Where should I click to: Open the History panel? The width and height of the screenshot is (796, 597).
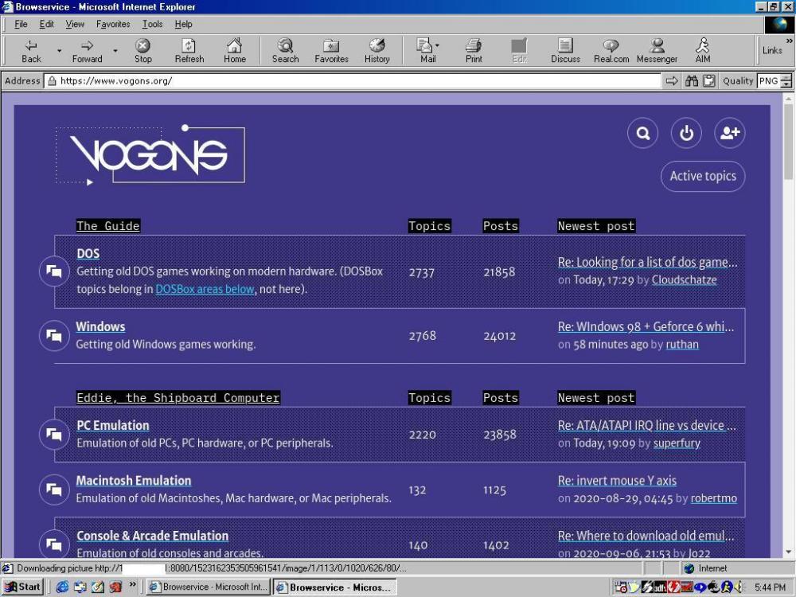click(x=377, y=50)
